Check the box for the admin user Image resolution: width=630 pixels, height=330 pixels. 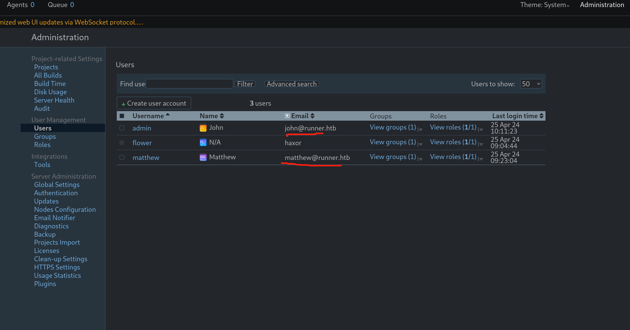(x=122, y=128)
